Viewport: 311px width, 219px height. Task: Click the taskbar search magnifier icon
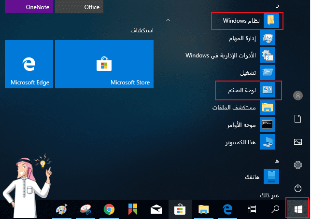[275, 209]
